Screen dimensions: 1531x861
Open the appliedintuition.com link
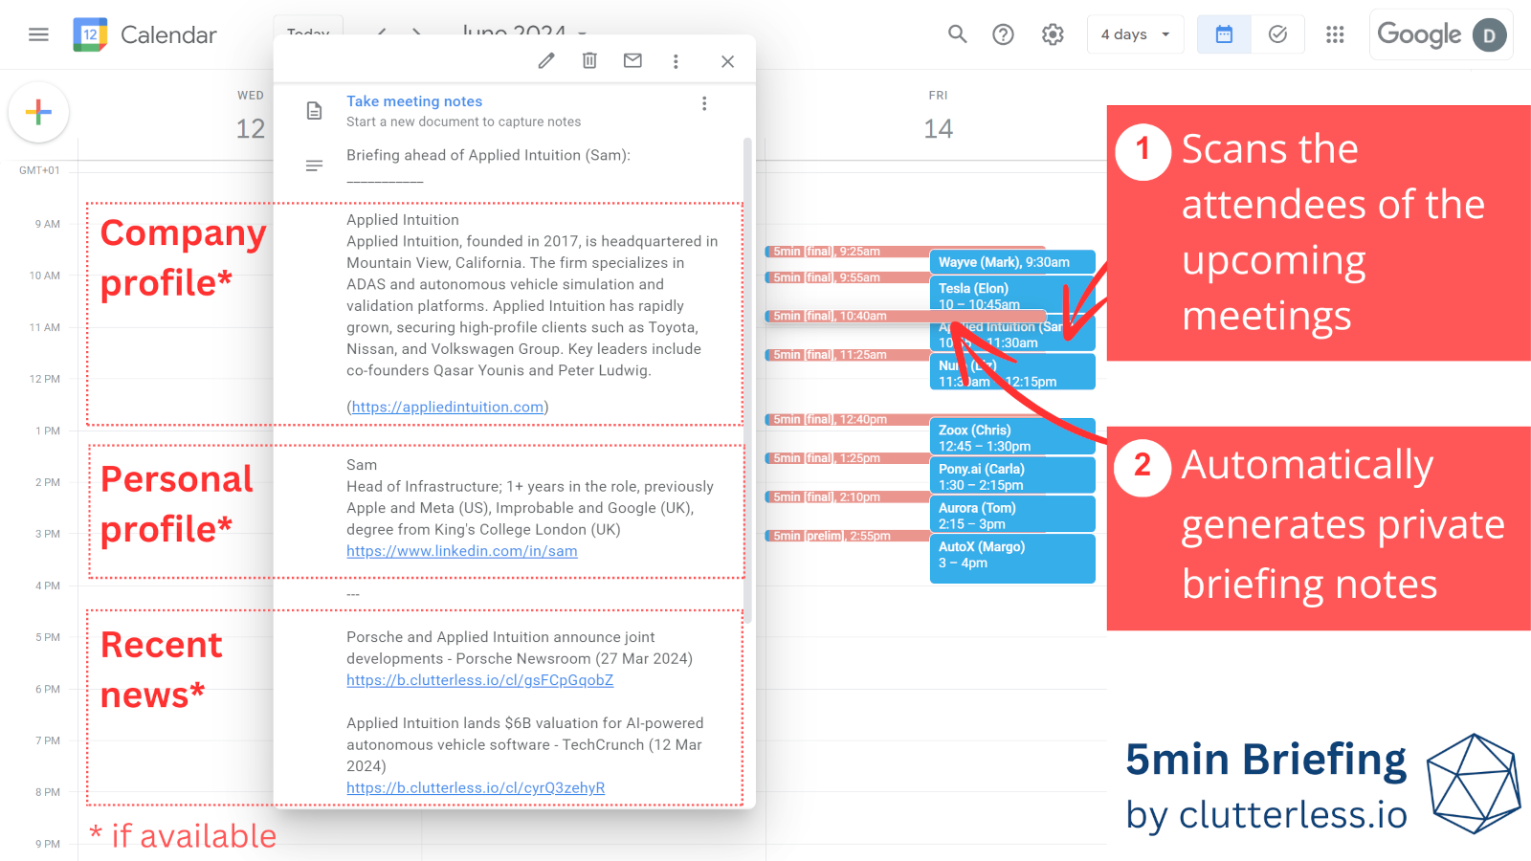pos(448,407)
